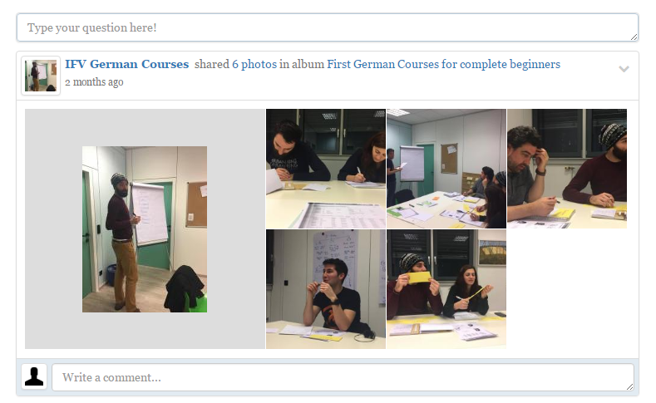The height and width of the screenshot is (403, 656).
Task: Open photo of man in black t-shirt
Action: 326,289
